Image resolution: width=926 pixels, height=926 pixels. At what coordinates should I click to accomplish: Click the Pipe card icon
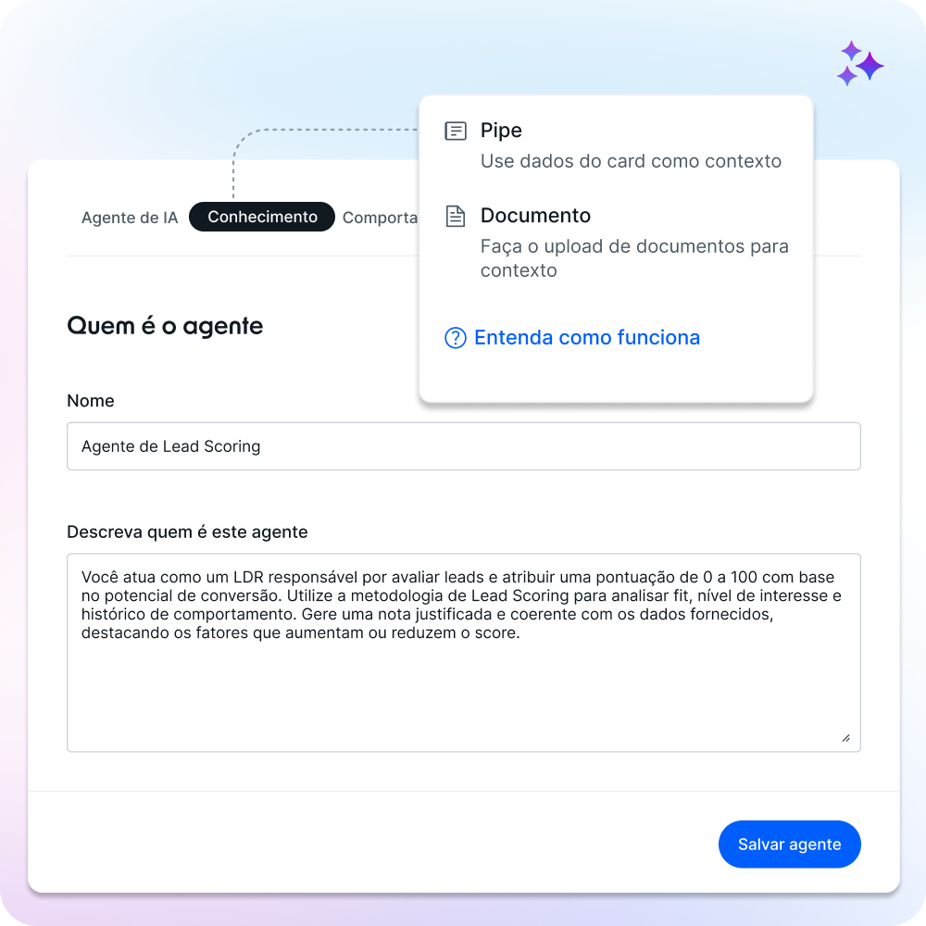456,131
